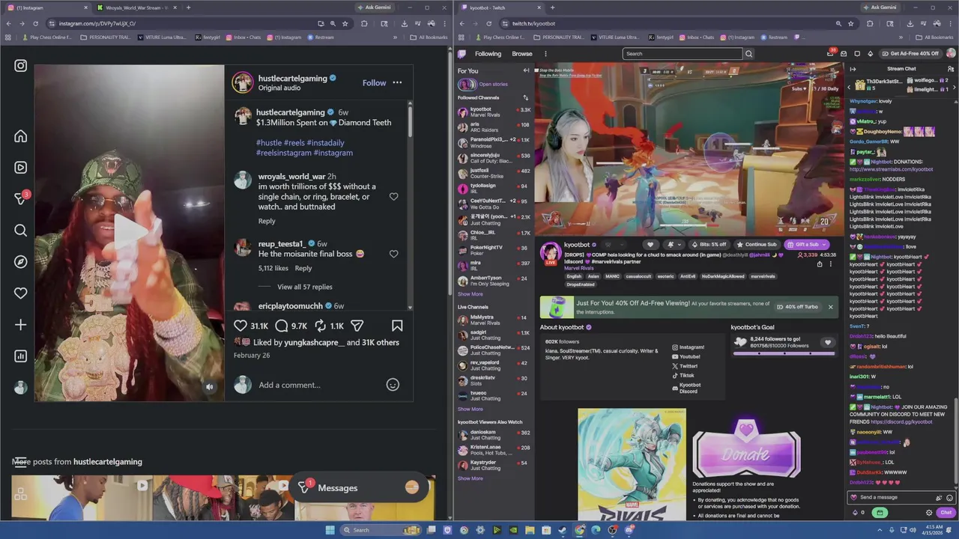Open kyootbot's Youtube! link
This screenshot has width=959, height=539.
(x=686, y=357)
